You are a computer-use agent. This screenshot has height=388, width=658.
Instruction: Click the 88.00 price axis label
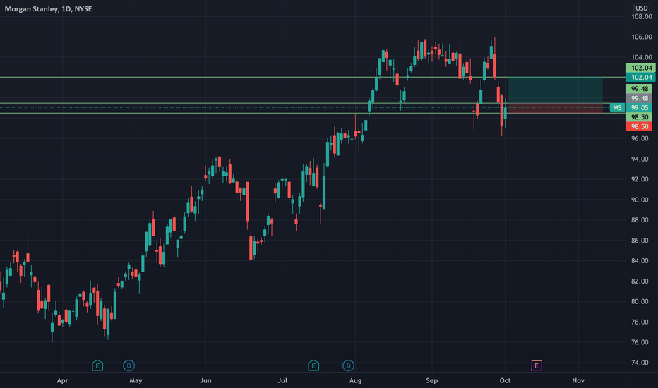coord(640,220)
